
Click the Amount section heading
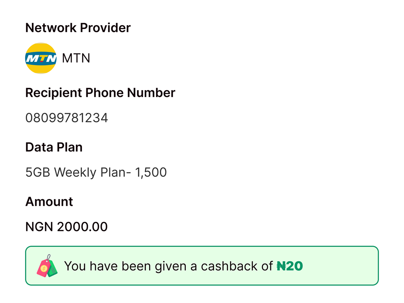point(49,201)
